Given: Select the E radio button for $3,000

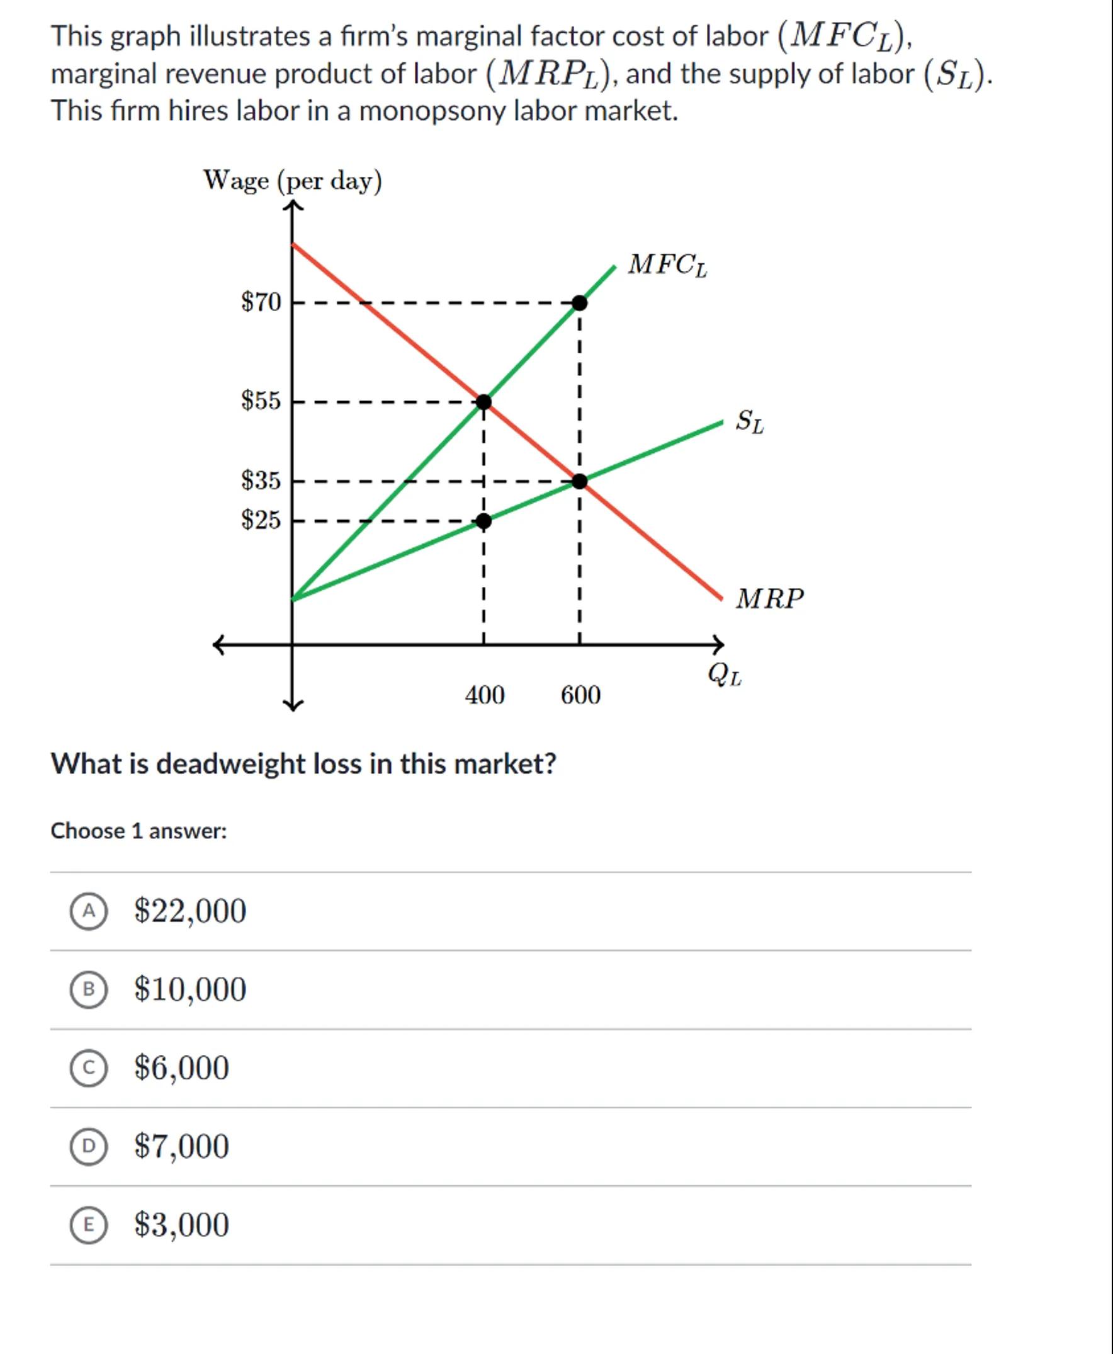Looking at the screenshot, I should point(89,1225).
